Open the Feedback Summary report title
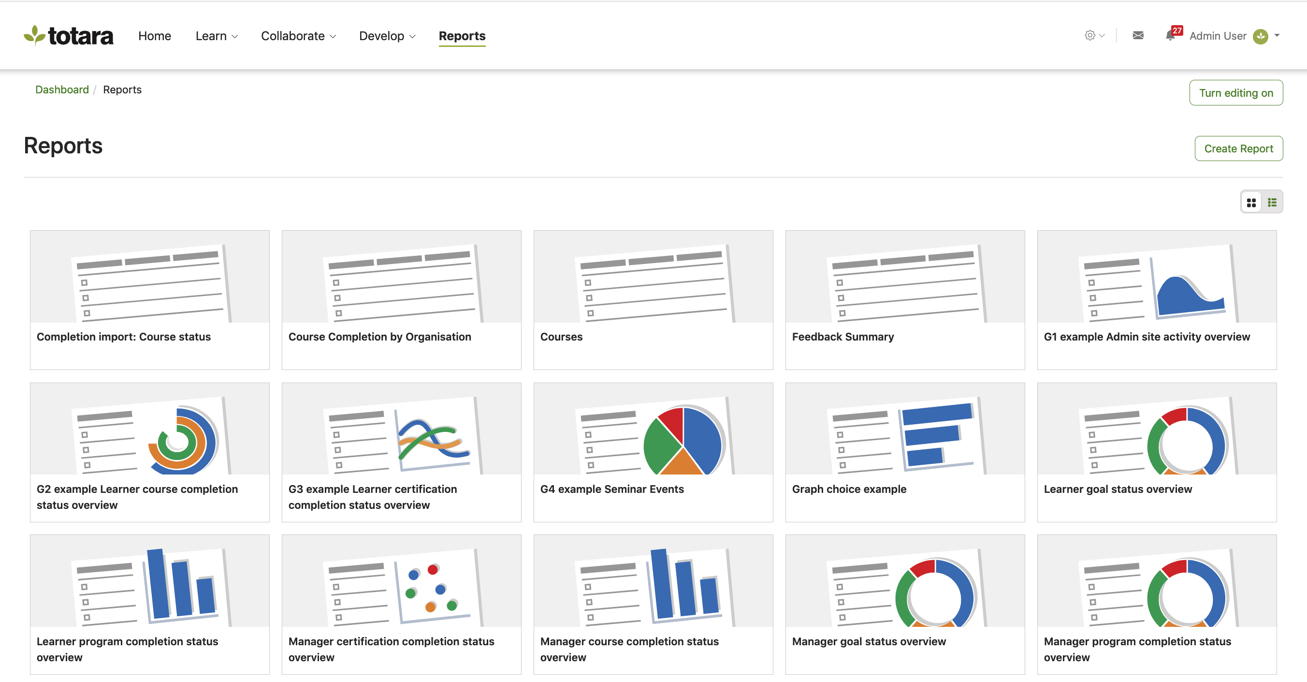This screenshot has height=682, width=1307. click(x=843, y=337)
